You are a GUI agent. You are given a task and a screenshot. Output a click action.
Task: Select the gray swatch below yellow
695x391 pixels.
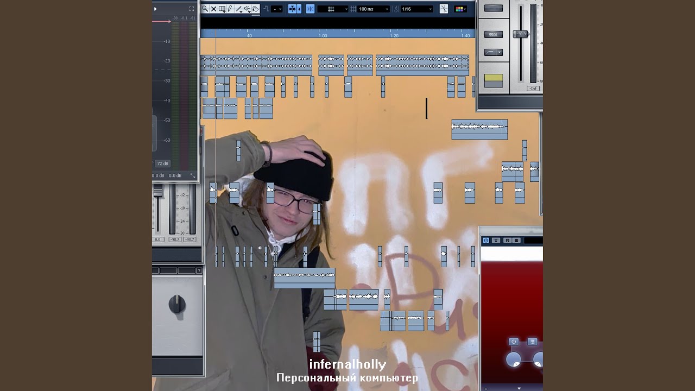494,85
